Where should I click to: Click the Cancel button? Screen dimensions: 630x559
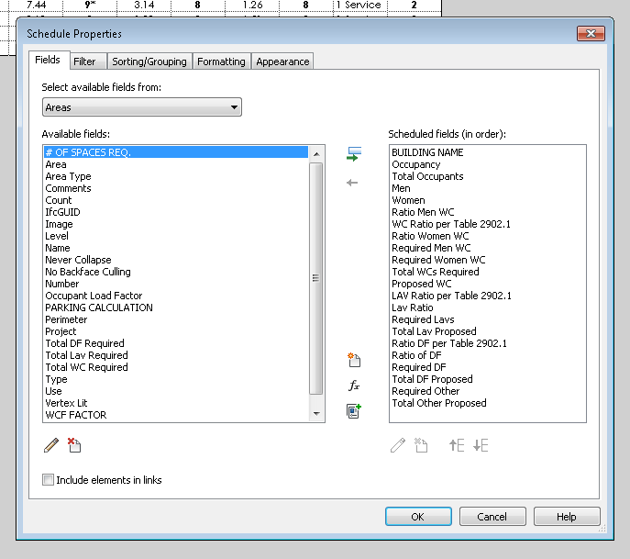[x=492, y=517]
